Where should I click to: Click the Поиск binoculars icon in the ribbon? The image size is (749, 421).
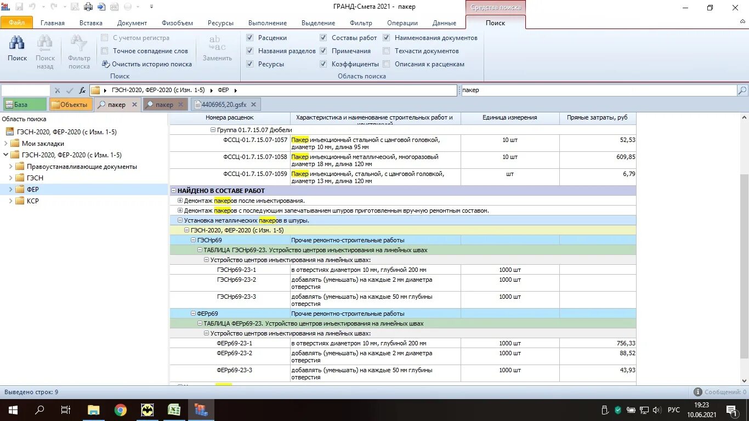[x=17, y=44]
